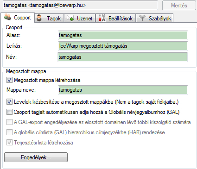The width and height of the screenshot is (197, 169).
Task: Click the Mappa neve field
Action: coord(123,90)
